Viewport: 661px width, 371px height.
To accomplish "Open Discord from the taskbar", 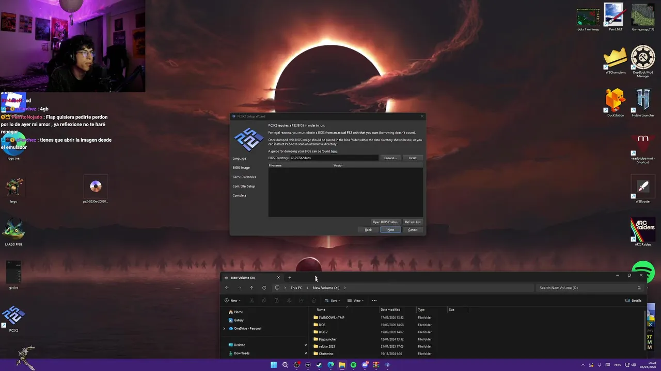I will coord(365,365).
